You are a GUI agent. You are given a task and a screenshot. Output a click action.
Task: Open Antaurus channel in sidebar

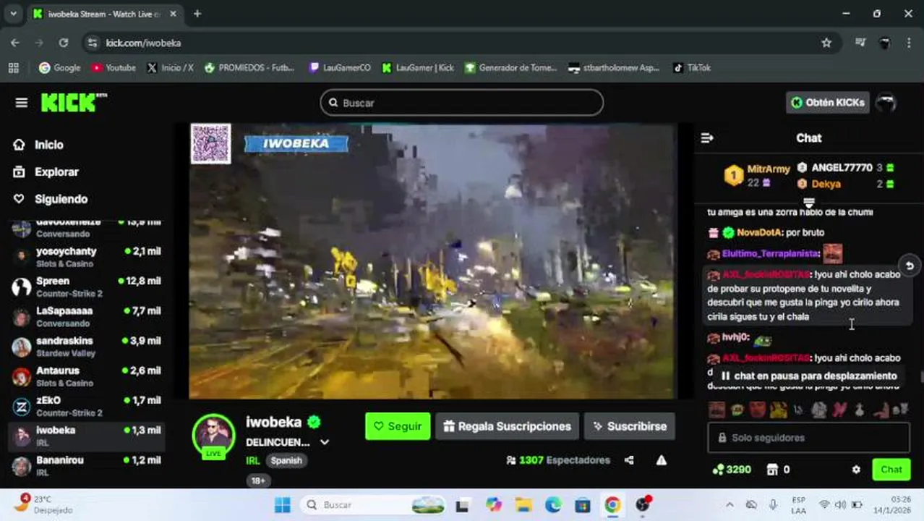coord(87,376)
